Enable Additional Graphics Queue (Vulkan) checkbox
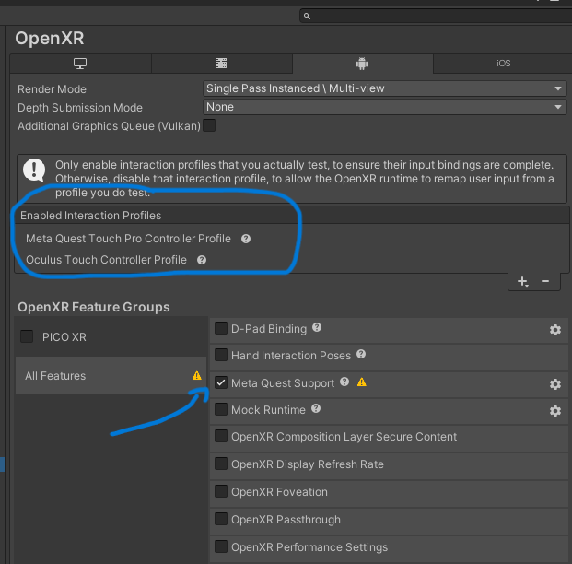Viewport: 572px width, 564px height. click(209, 125)
